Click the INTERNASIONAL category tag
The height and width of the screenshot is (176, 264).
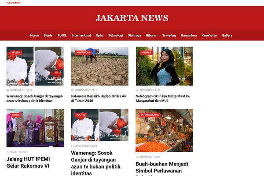coord(150,115)
